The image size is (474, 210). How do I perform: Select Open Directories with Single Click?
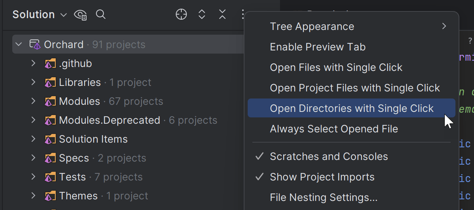[352, 108]
